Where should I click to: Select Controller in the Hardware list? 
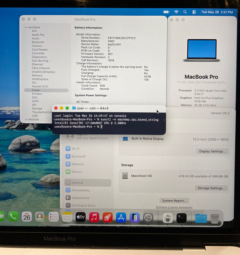(x=38, y=53)
